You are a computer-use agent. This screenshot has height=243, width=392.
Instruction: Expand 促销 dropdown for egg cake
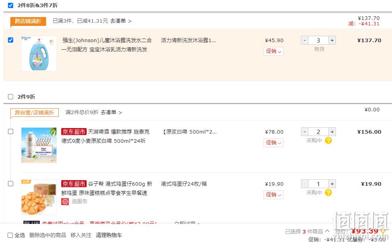point(273,195)
